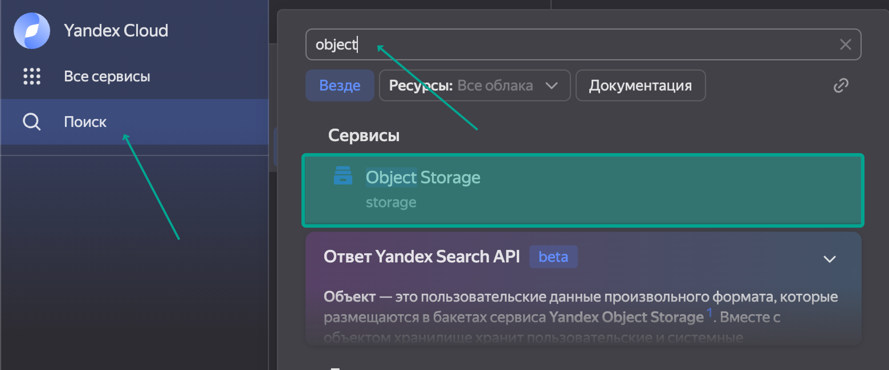Clear the search field with the X
This screenshot has height=370, width=889.
pos(845,44)
